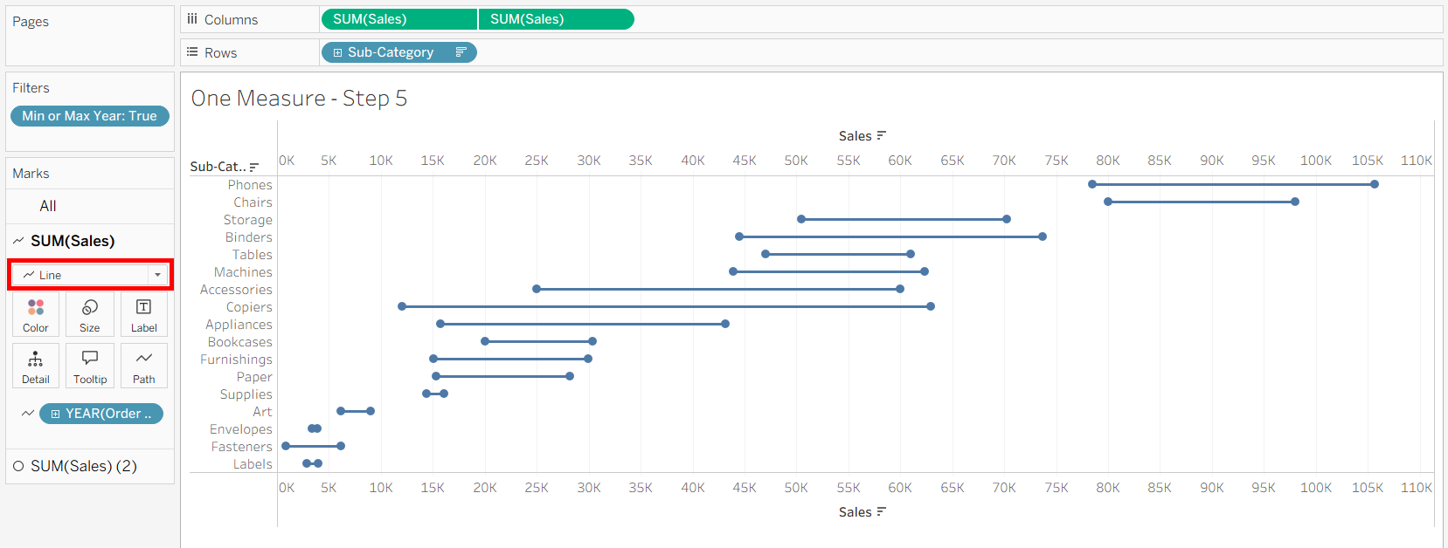This screenshot has width=1448, height=548.
Task: Click the One Measure - Step 5 title
Action: (x=299, y=99)
